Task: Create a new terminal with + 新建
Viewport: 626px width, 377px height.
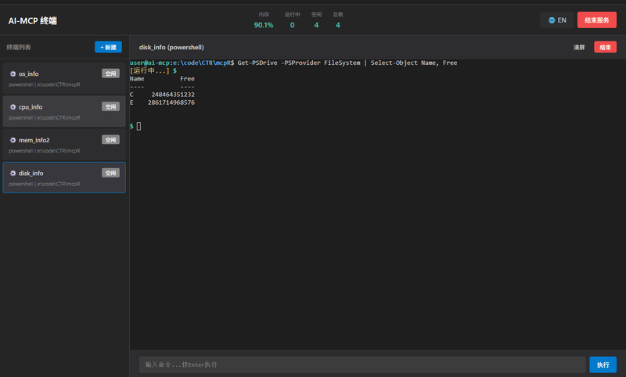Action: (108, 47)
